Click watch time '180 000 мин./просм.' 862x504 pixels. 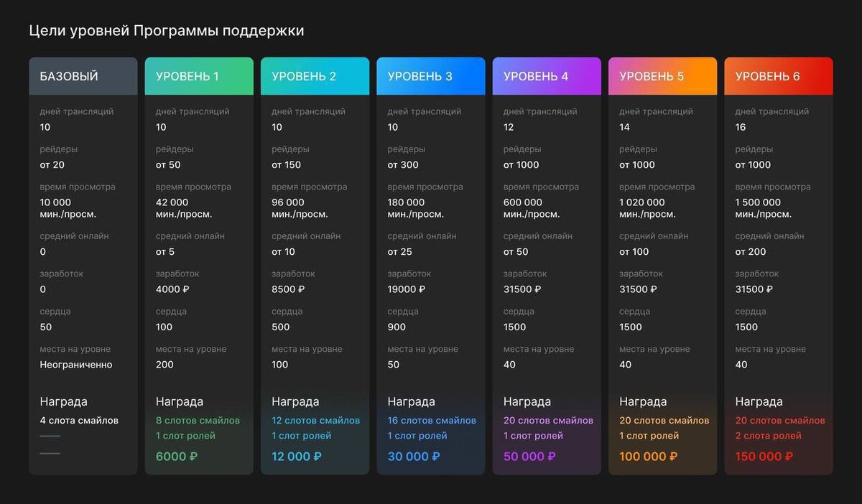pos(416,208)
